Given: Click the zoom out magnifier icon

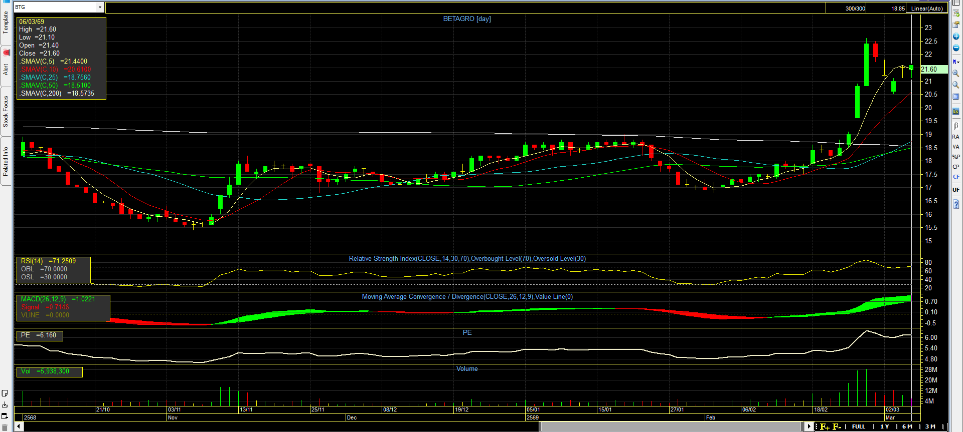Looking at the screenshot, I should 956,85.
